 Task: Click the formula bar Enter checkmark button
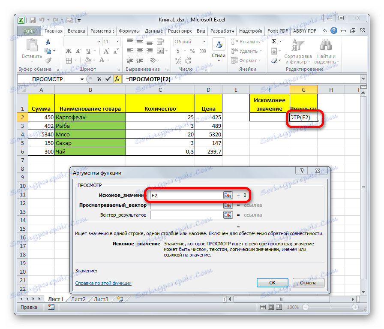tap(108, 79)
